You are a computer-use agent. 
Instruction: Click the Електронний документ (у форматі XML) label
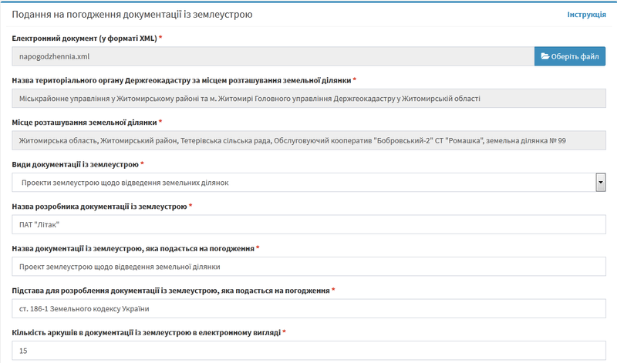[85, 38]
